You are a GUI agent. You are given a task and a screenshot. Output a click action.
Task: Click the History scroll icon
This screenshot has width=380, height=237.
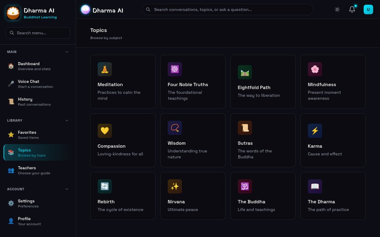click(x=11, y=101)
